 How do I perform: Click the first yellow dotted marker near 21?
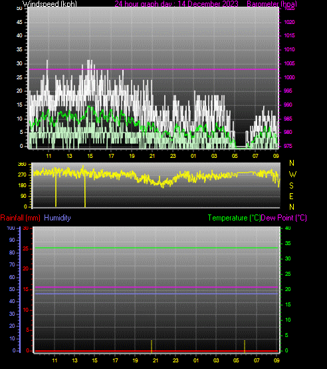pyautogui.click(x=152, y=346)
